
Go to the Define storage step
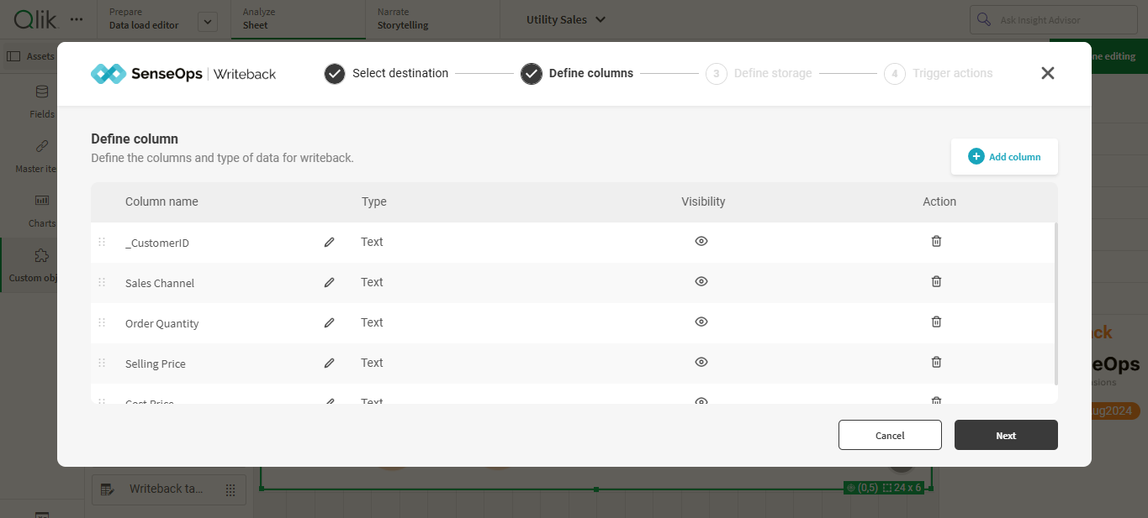759,74
